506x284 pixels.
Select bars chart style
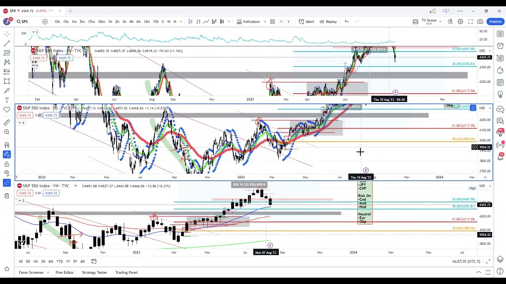(198, 22)
